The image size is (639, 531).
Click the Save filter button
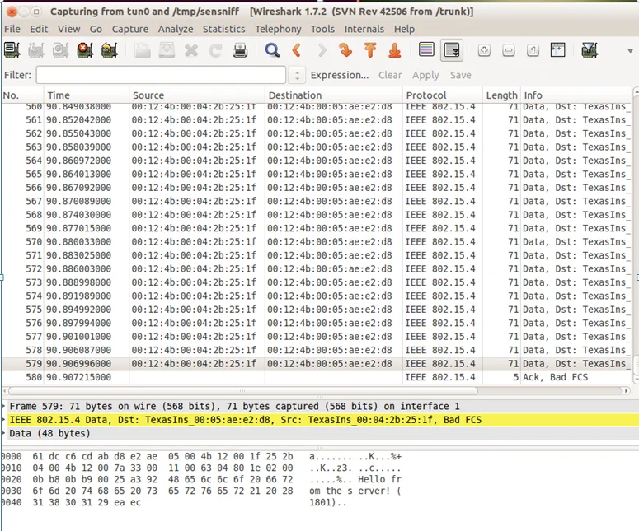pyautogui.click(x=461, y=75)
